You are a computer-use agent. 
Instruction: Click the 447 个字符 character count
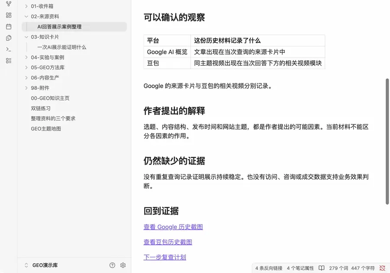[363, 268]
